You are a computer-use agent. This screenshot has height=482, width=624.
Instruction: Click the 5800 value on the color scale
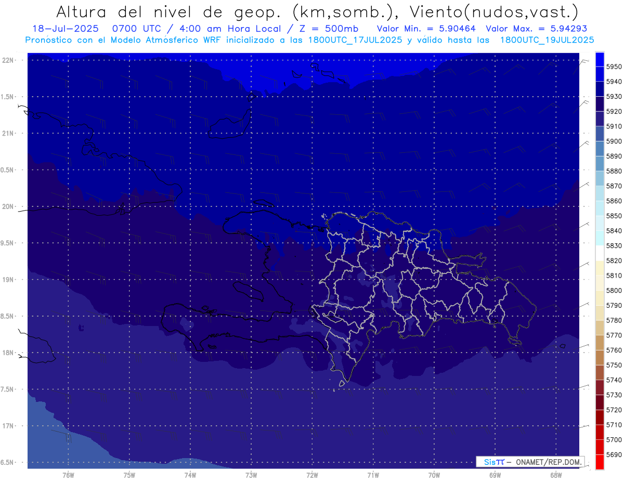(x=614, y=291)
